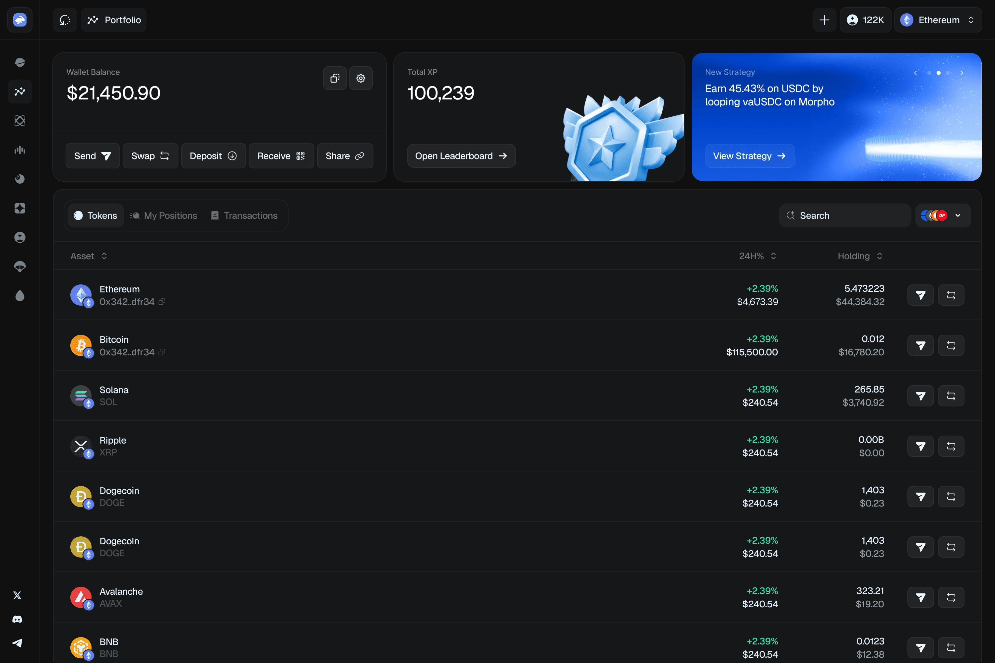Click the Open Leaderboard button
995x663 pixels.
[461, 156]
